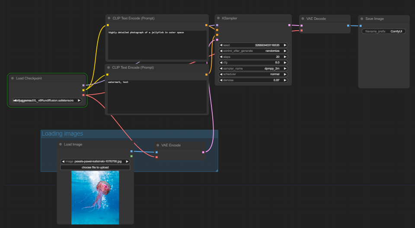Collapse the top CLIP Text Encode node dot
Screen dimensions: 415x228
click(109, 18)
